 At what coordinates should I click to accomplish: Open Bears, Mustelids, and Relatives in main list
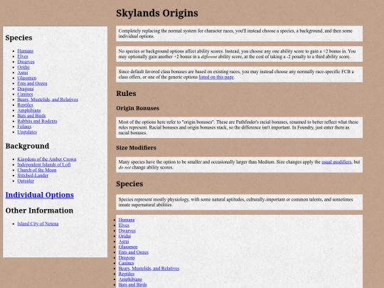point(149,268)
